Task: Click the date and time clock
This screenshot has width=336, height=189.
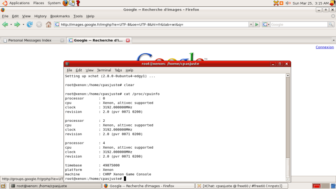Action: (x=310, y=3)
